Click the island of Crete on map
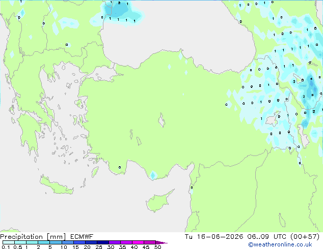This screenshot has width=323, height=249. click(x=56, y=185)
